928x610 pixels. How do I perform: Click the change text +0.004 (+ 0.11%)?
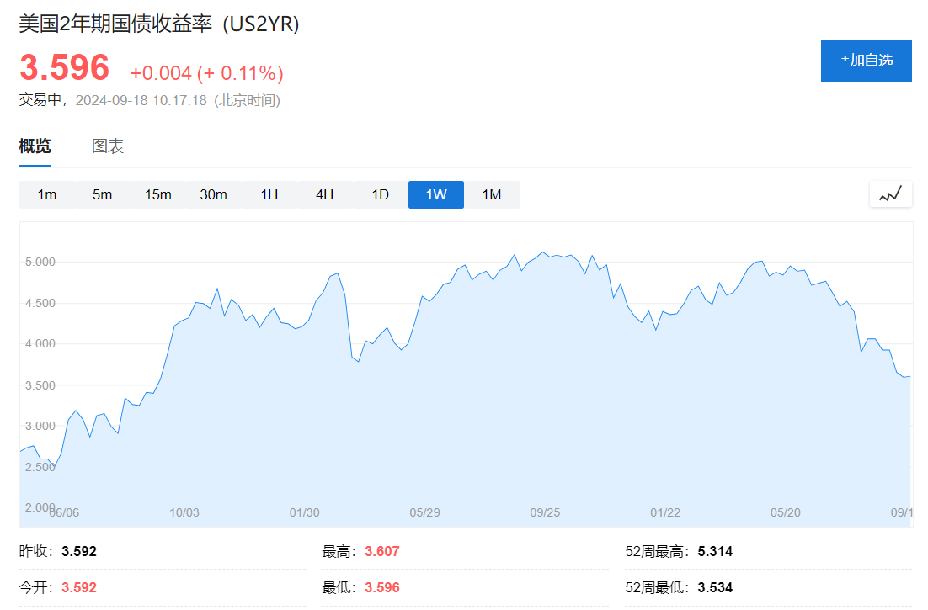(206, 73)
